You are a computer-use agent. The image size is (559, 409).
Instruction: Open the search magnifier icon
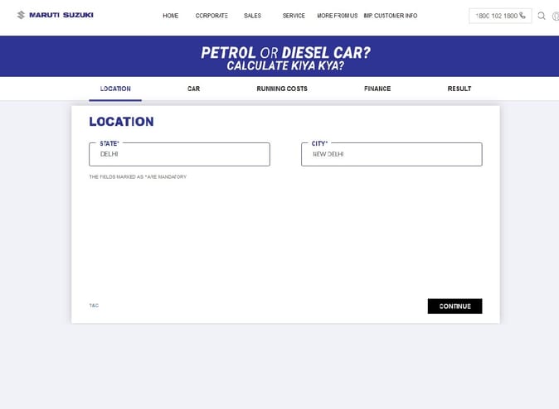[x=542, y=16]
